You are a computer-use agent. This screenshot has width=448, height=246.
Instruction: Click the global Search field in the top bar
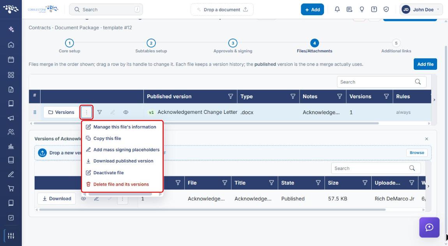point(106,9)
